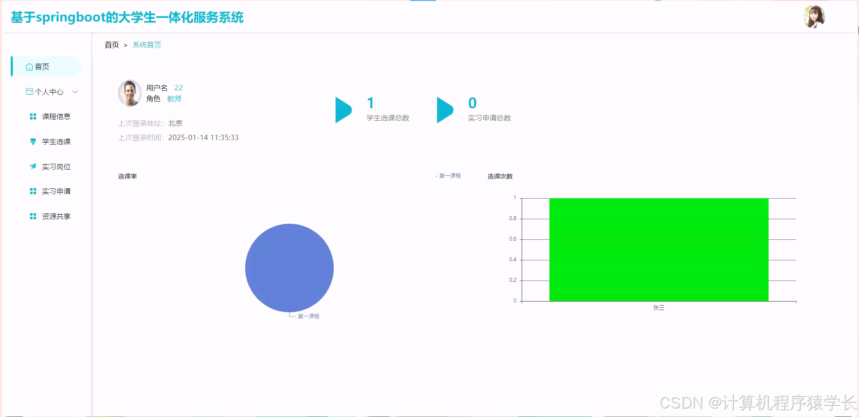This screenshot has width=859, height=417.
Task: Collapse the 个人中心 dropdown arrow
Action: click(75, 91)
